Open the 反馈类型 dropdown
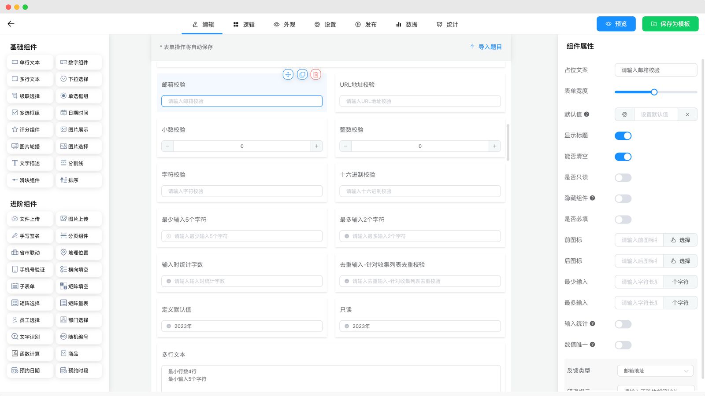 (655, 371)
